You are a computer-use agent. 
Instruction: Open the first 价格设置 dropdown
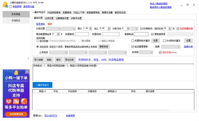53,29
